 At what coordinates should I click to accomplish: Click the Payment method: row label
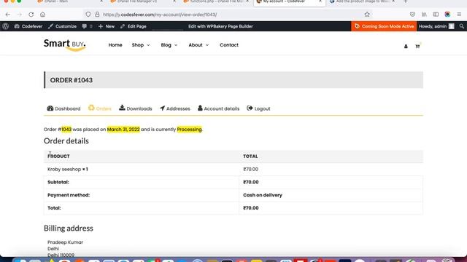click(x=69, y=195)
